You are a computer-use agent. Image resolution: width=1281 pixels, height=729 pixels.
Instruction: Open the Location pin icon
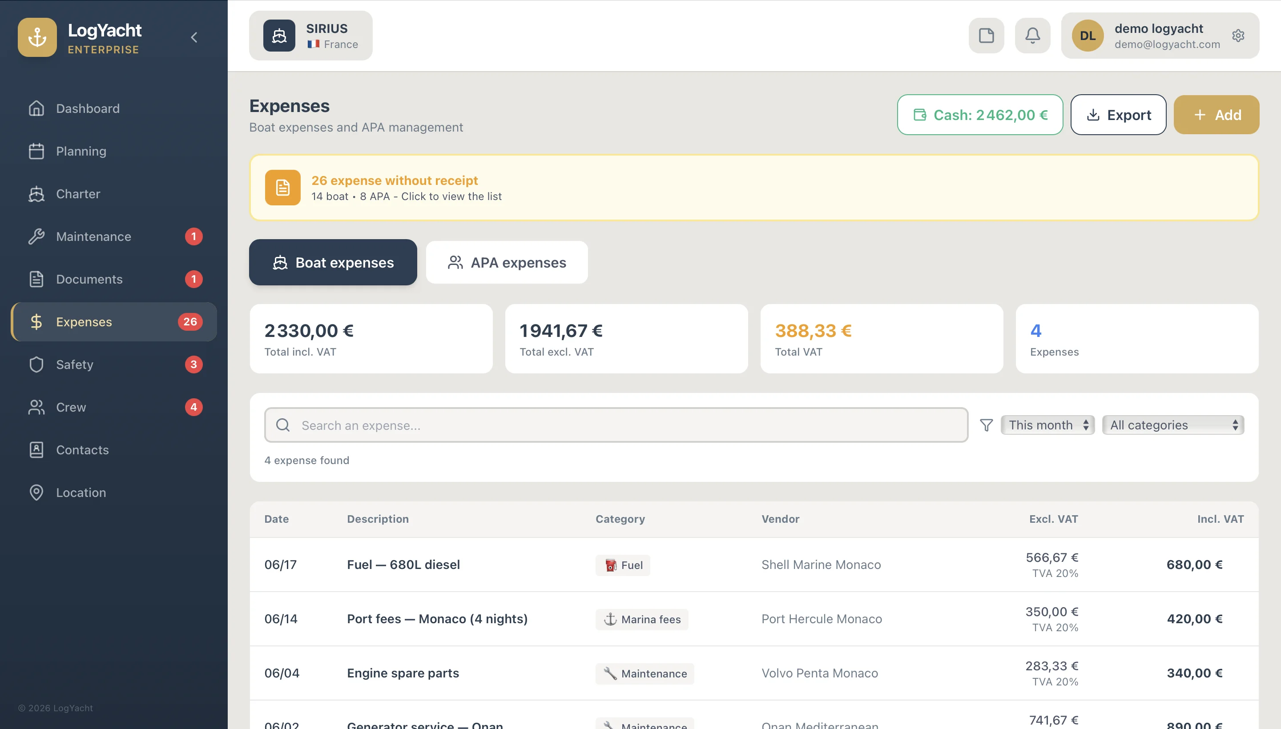pyautogui.click(x=36, y=493)
